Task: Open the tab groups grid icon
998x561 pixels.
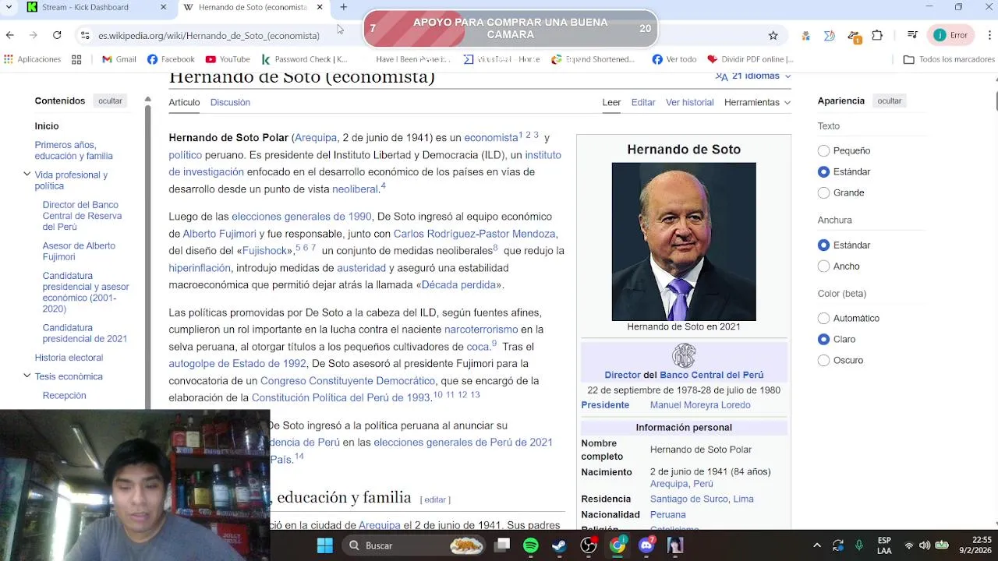Action: coord(76,59)
